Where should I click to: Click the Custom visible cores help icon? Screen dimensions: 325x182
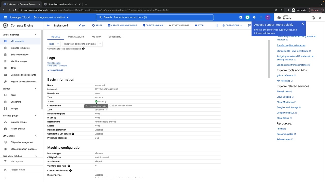tap(70, 171)
